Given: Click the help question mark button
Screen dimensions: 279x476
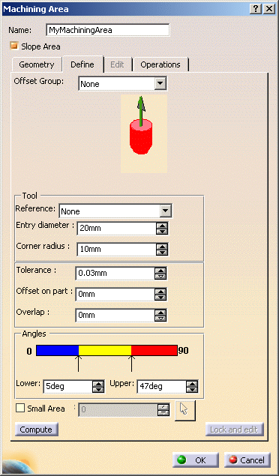Looking at the screenshot, I should [256, 9].
